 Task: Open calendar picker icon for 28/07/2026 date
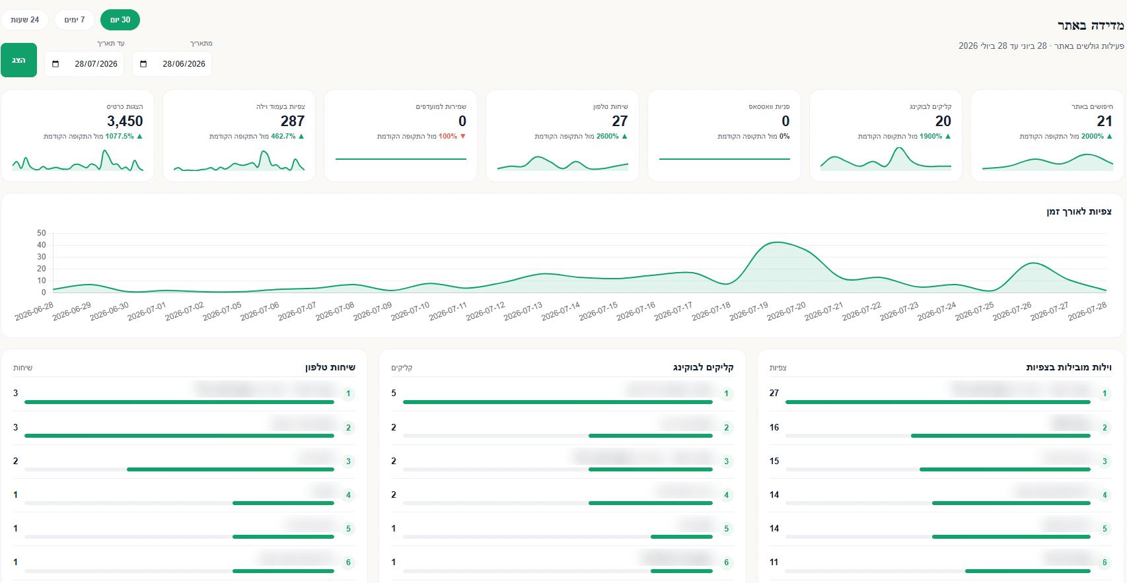click(55, 64)
